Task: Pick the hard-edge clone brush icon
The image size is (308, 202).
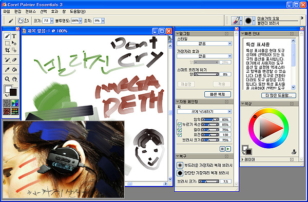Action: (180, 173)
